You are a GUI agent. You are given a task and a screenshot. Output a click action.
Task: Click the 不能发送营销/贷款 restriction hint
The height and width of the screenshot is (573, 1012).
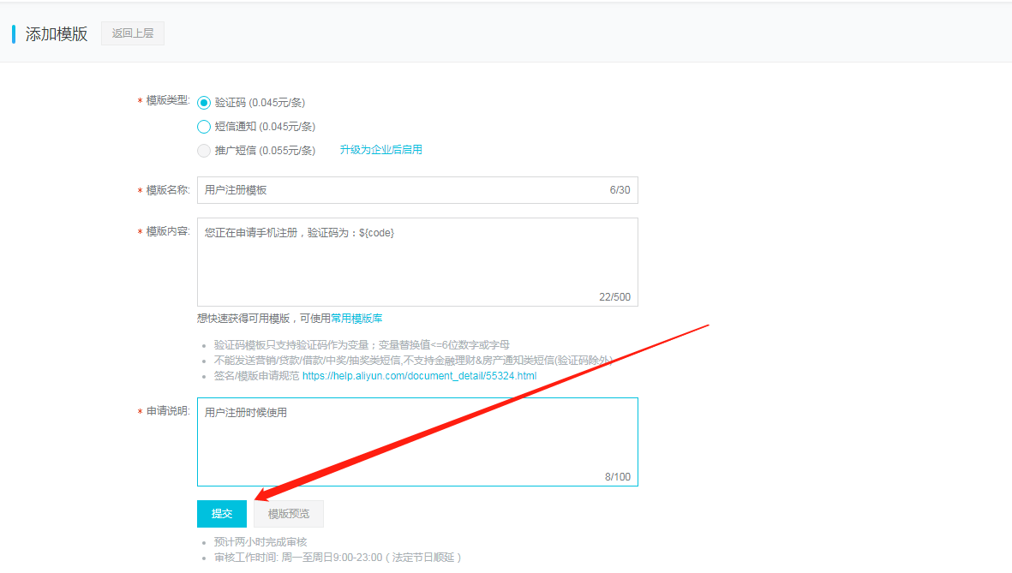[x=413, y=360]
